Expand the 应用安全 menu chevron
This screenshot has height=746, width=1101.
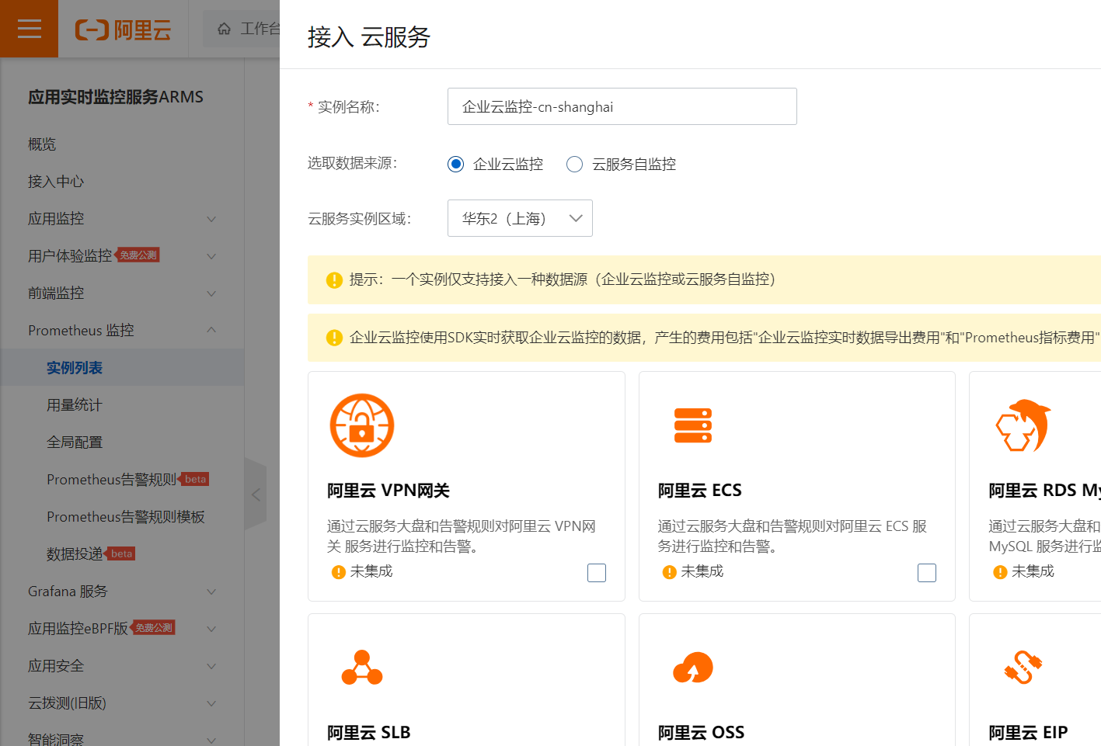(211, 666)
